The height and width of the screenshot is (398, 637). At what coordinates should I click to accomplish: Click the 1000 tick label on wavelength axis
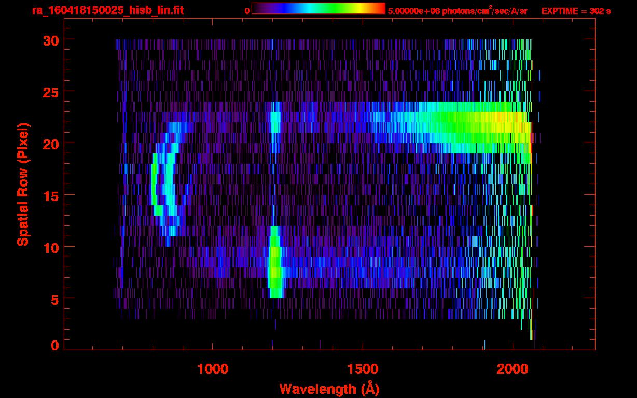click(x=213, y=368)
